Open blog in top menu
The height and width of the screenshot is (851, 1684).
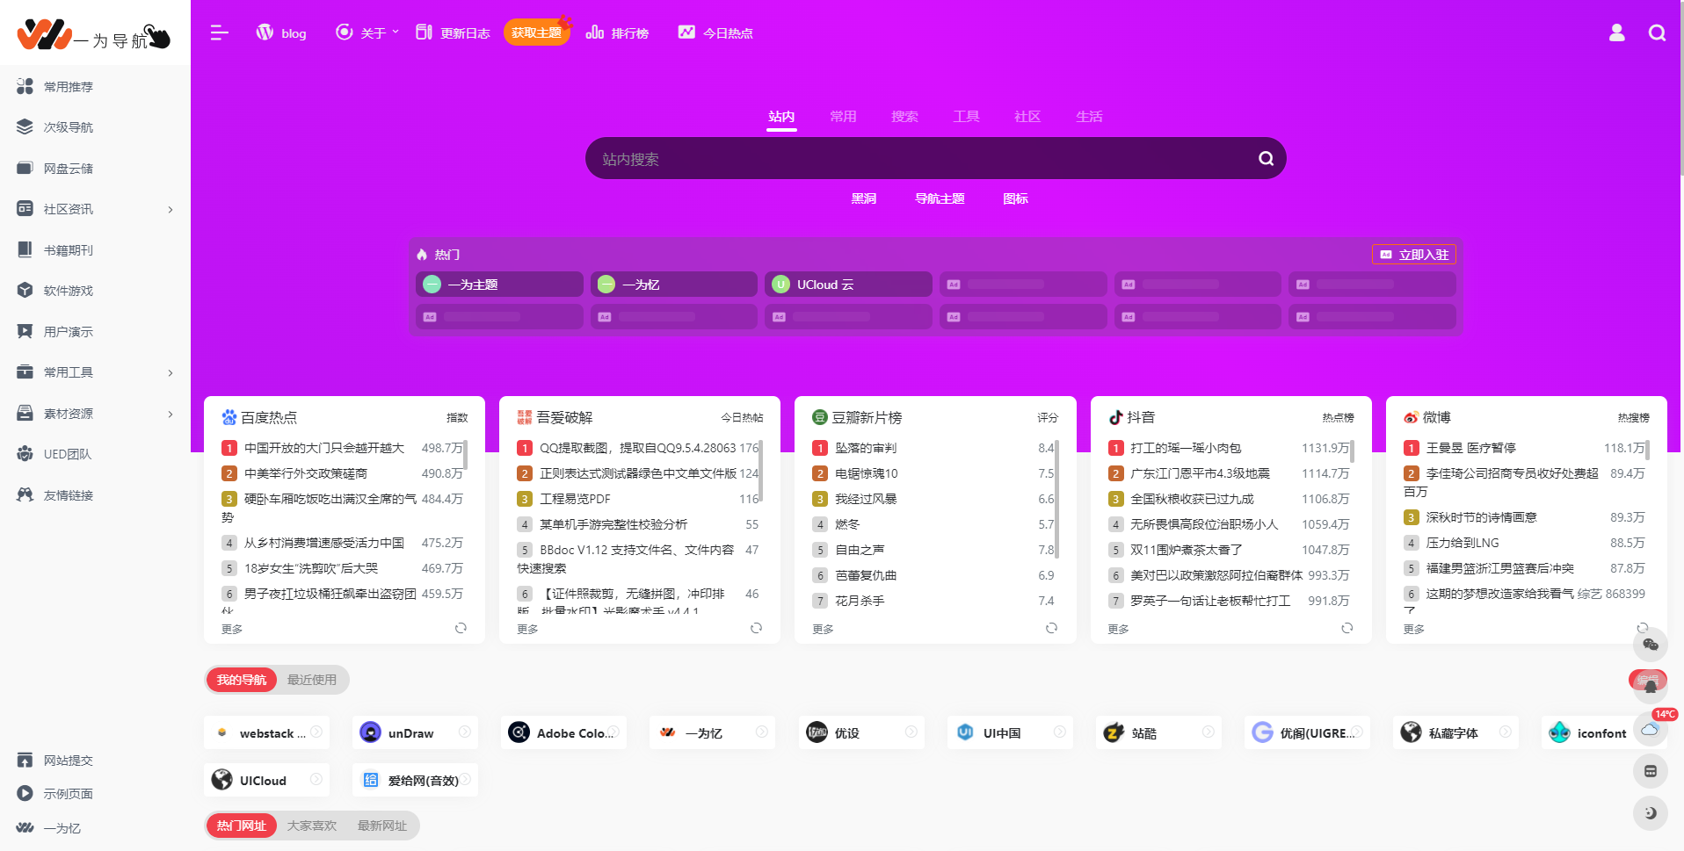281,33
